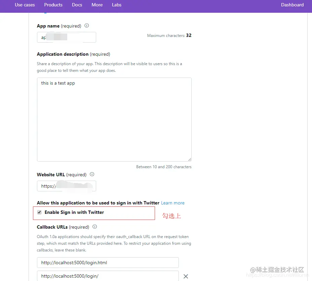Click the 'Application description (required)' label

click(73, 54)
